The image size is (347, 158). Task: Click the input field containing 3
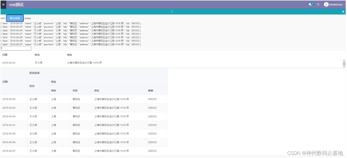click(16, 48)
